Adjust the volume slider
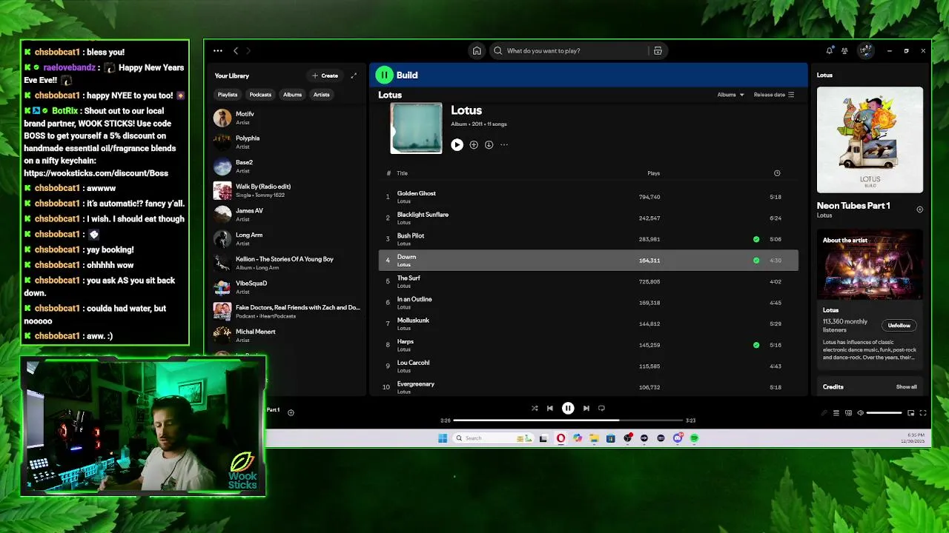The width and height of the screenshot is (949, 533). 884,413
